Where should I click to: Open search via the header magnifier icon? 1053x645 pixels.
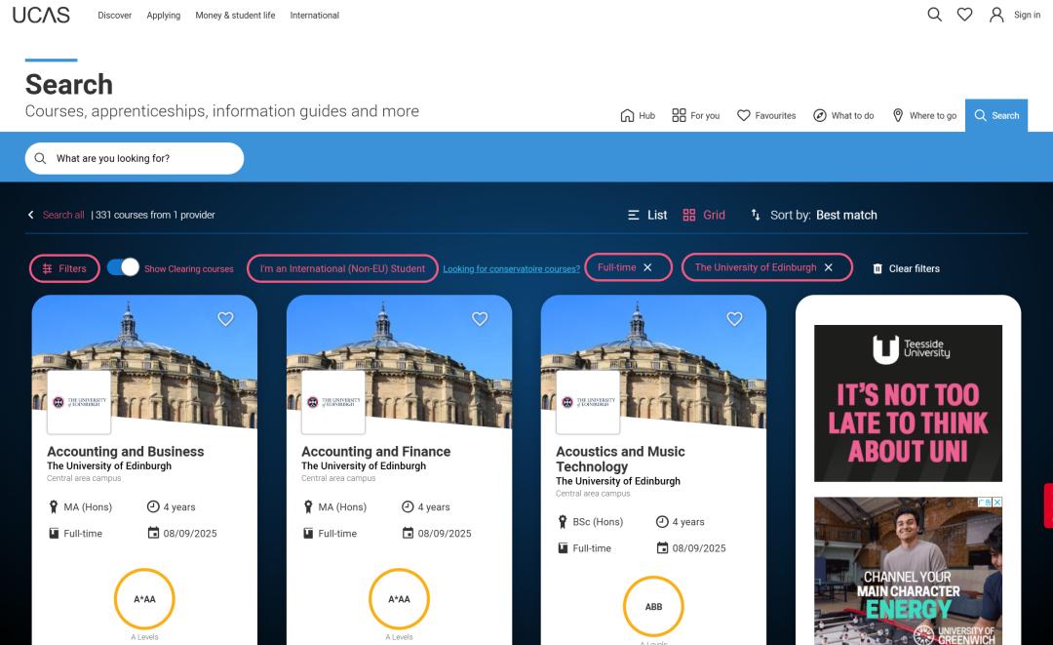point(934,15)
